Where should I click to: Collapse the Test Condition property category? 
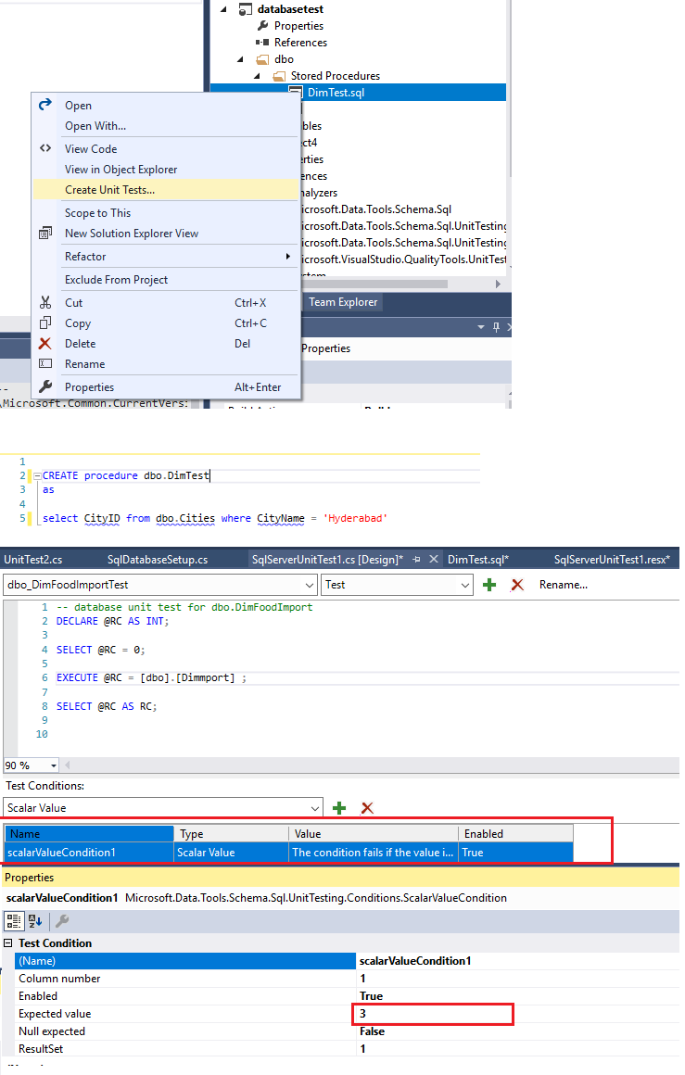(8, 943)
